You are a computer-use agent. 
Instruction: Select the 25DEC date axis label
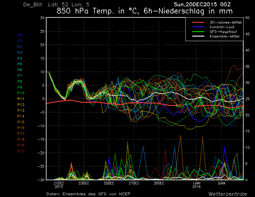(109, 183)
